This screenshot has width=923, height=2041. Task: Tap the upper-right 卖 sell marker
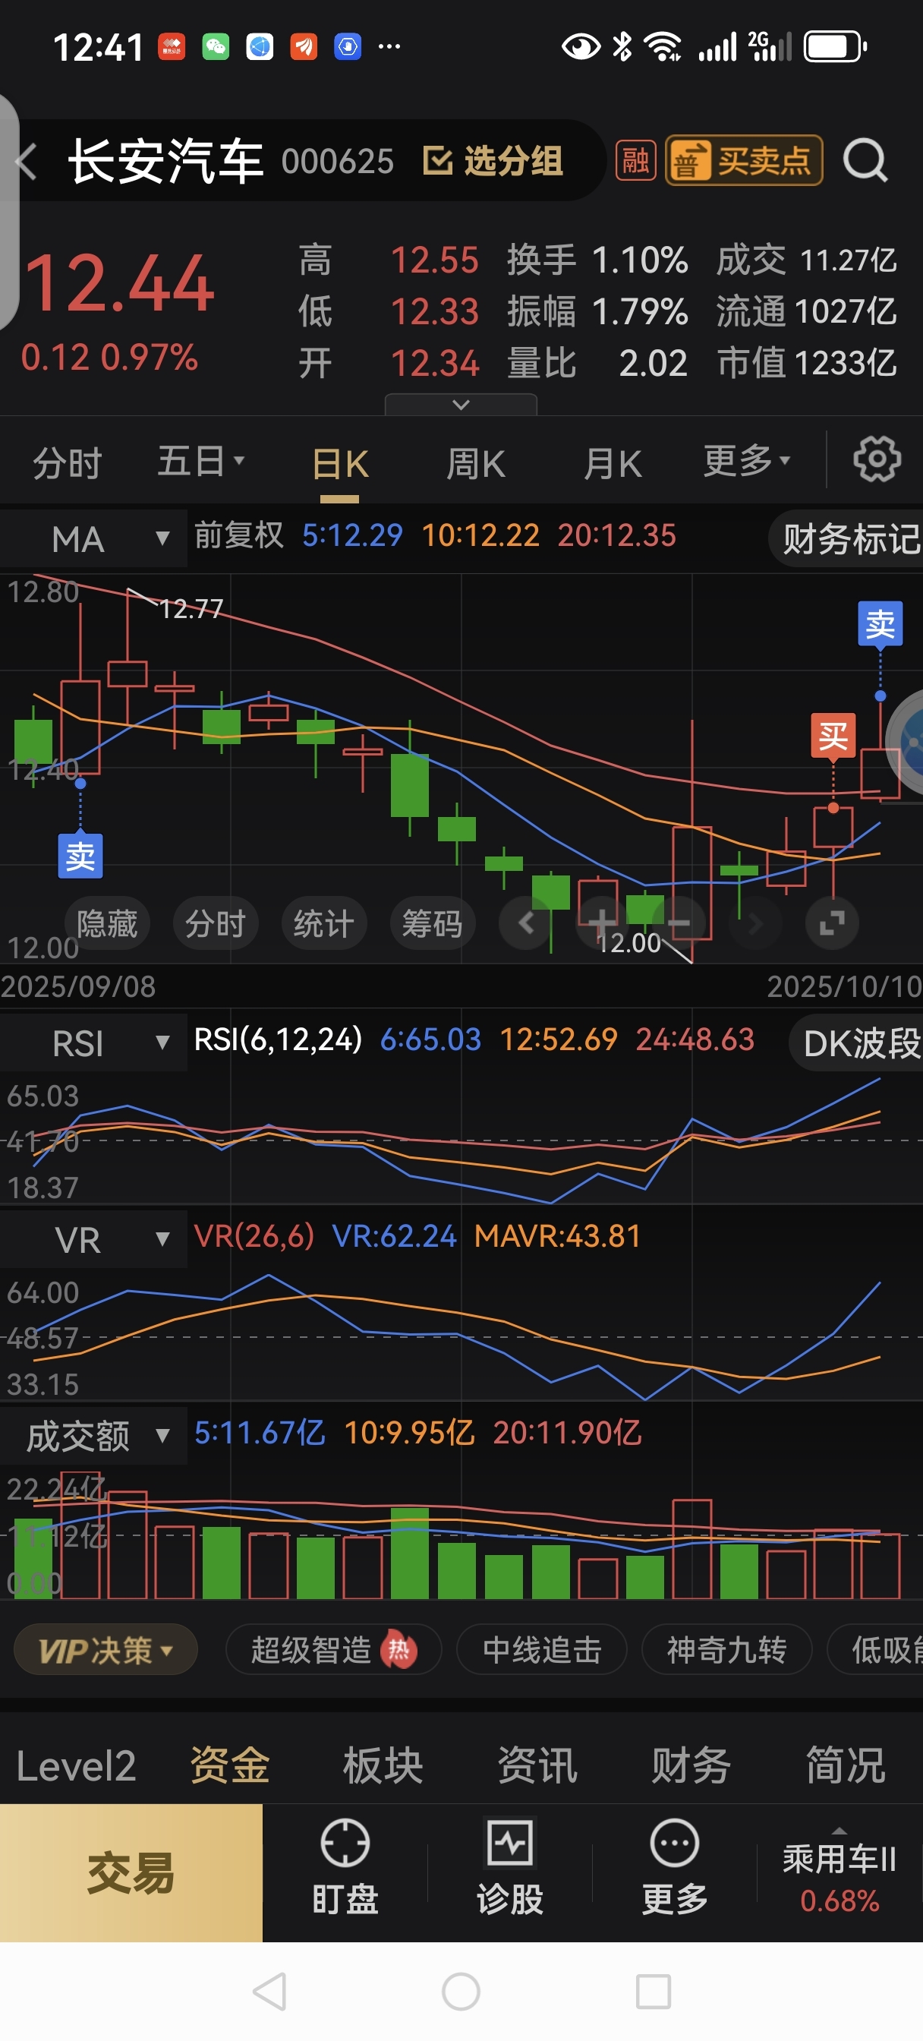[x=880, y=624]
